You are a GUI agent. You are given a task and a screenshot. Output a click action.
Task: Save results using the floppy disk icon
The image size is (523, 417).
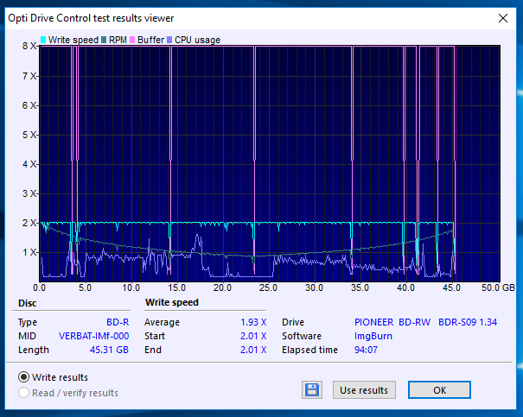312,389
